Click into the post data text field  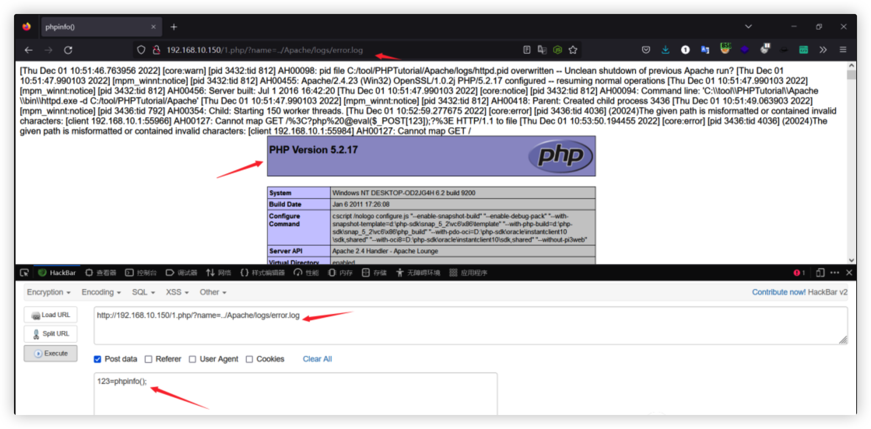(295, 393)
